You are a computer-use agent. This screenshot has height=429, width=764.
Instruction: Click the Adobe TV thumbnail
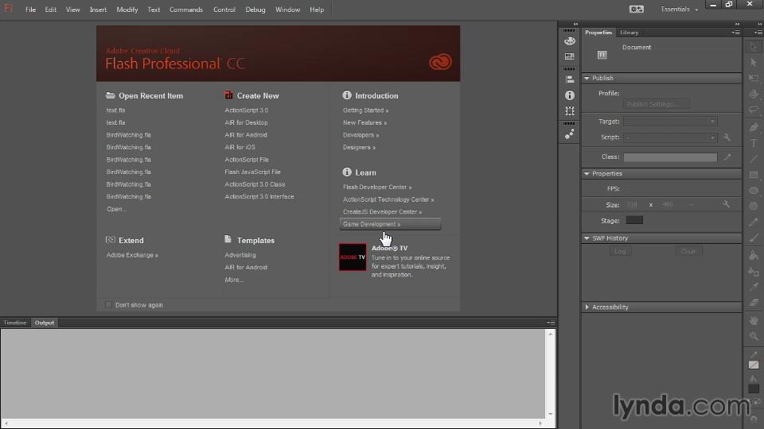click(x=353, y=257)
